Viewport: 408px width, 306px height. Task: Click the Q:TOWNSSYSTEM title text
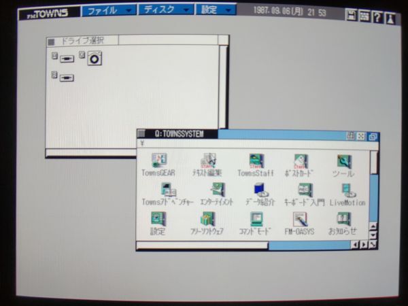click(x=179, y=134)
